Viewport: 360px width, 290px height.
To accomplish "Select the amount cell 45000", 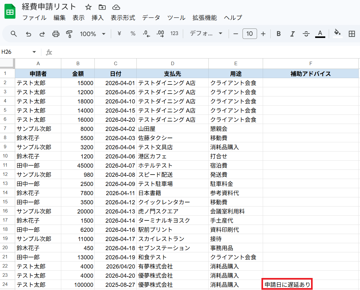I will point(78,165).
